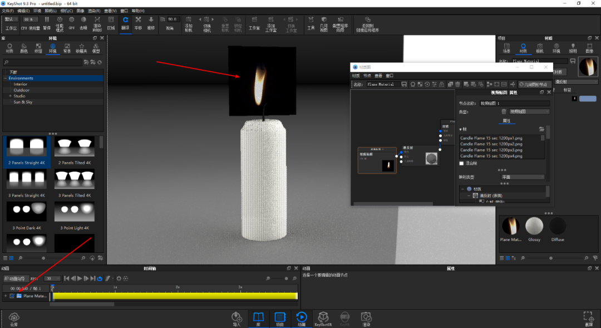601x328 pixels.
Task: Open the timeline settings gear icon
Action: pos(119,278)
